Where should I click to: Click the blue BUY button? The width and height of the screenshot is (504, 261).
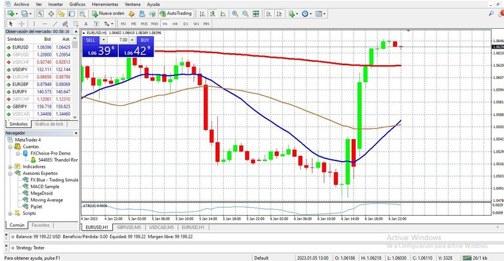click(145, 40)
